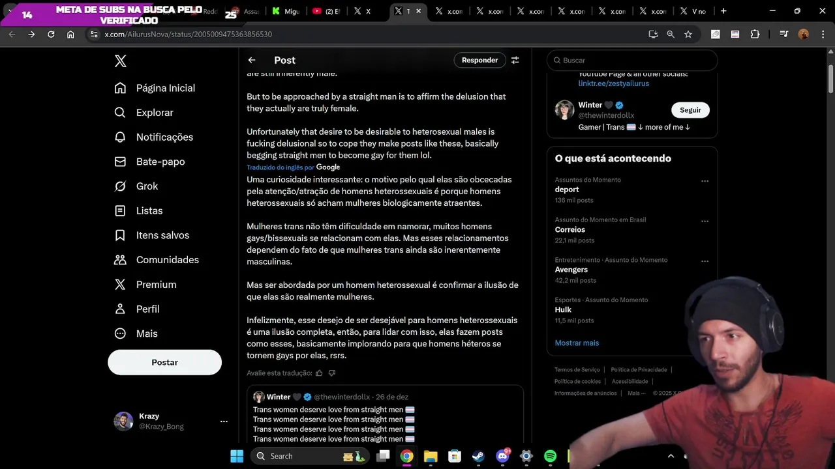Bookmark this page with star icon
Image resolution: width=835 pixels, height=469 pixels.
688,34
